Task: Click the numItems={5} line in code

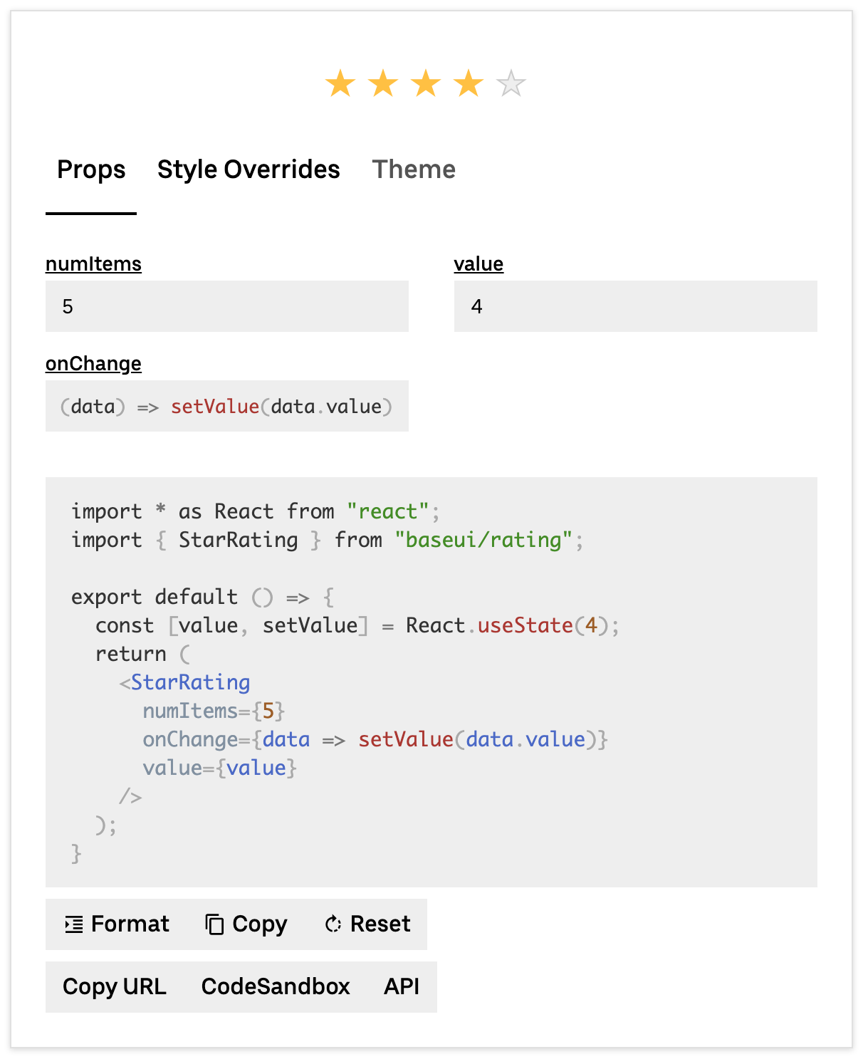Action: tap(214, 711)
